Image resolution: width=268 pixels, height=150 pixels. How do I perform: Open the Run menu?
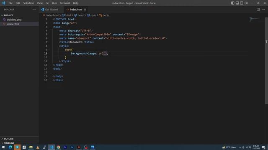(x=54, y=3)
